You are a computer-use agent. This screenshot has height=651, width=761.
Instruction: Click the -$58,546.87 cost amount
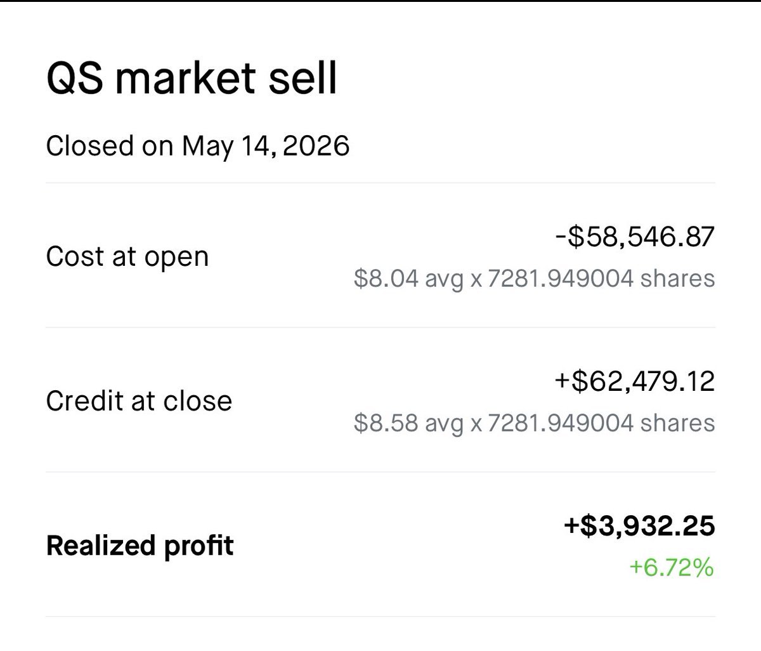(635, 237)
